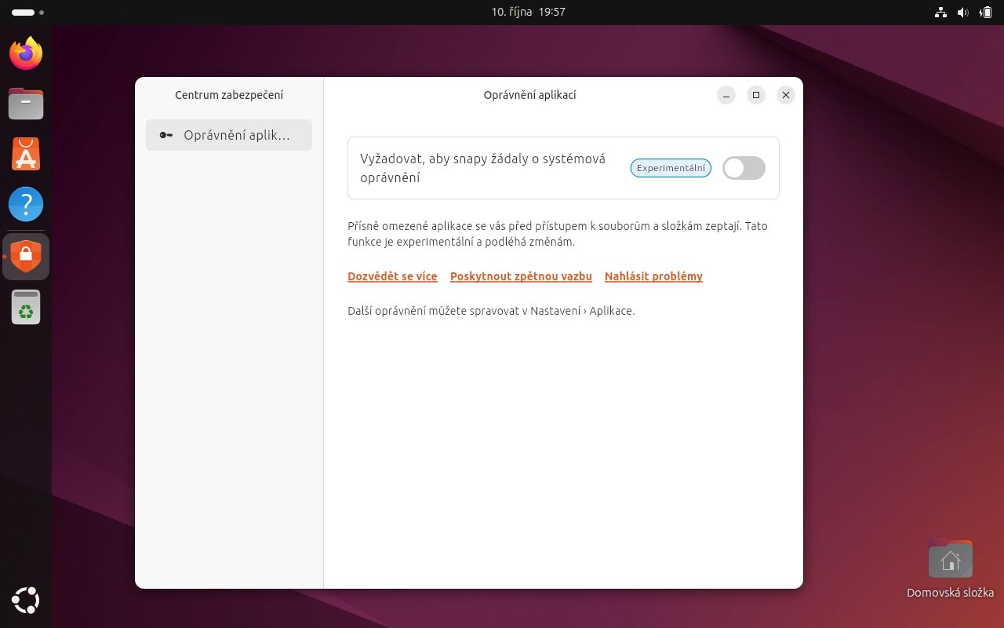1004x628 pixels.
Task: Select Oprávnění aplikací in the sidebar
Action: pyautogui.click(x=229, y=135)
